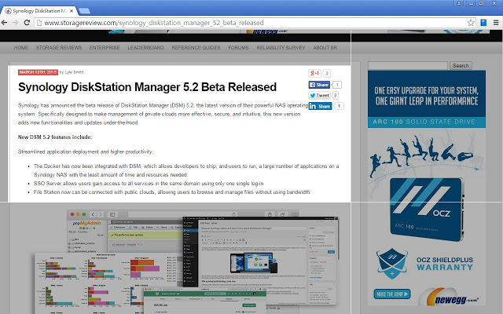This screenshot has height=314, width=503.
Task: Share the article on LinkedIn
Action: 319,105
